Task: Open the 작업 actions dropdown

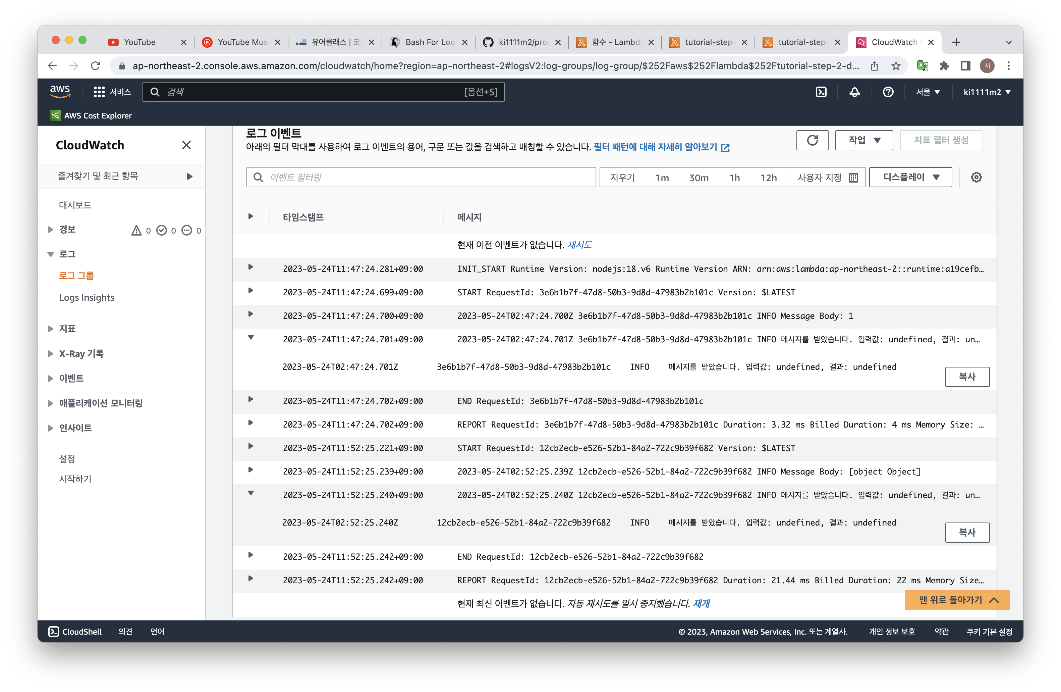Action: click(x=863, y=140)
